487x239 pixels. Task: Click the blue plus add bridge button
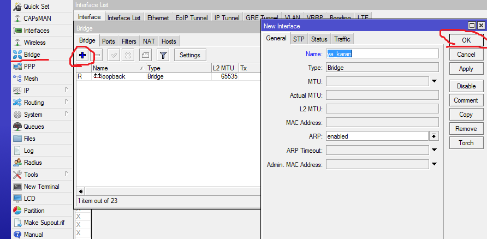pyautogui.click(x=83, y=55)
